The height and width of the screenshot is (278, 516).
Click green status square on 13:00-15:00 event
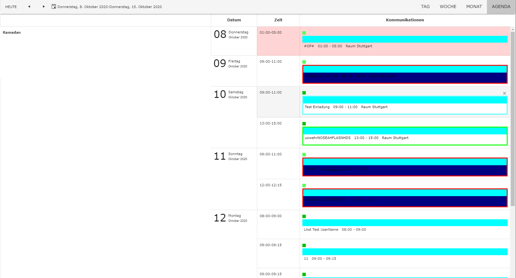pyautogui.click(x=304, y=124)
